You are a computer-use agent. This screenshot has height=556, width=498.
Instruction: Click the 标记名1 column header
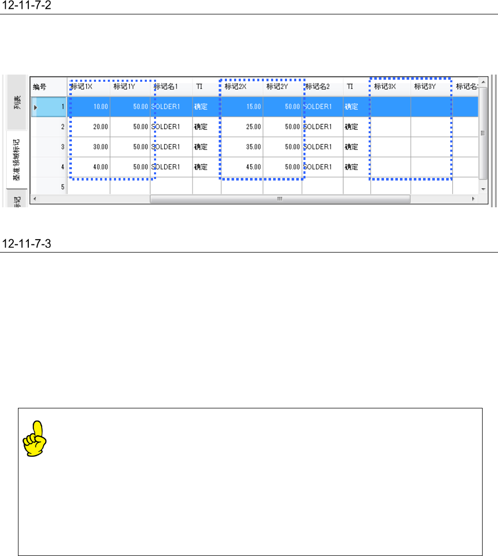point(171,87)
